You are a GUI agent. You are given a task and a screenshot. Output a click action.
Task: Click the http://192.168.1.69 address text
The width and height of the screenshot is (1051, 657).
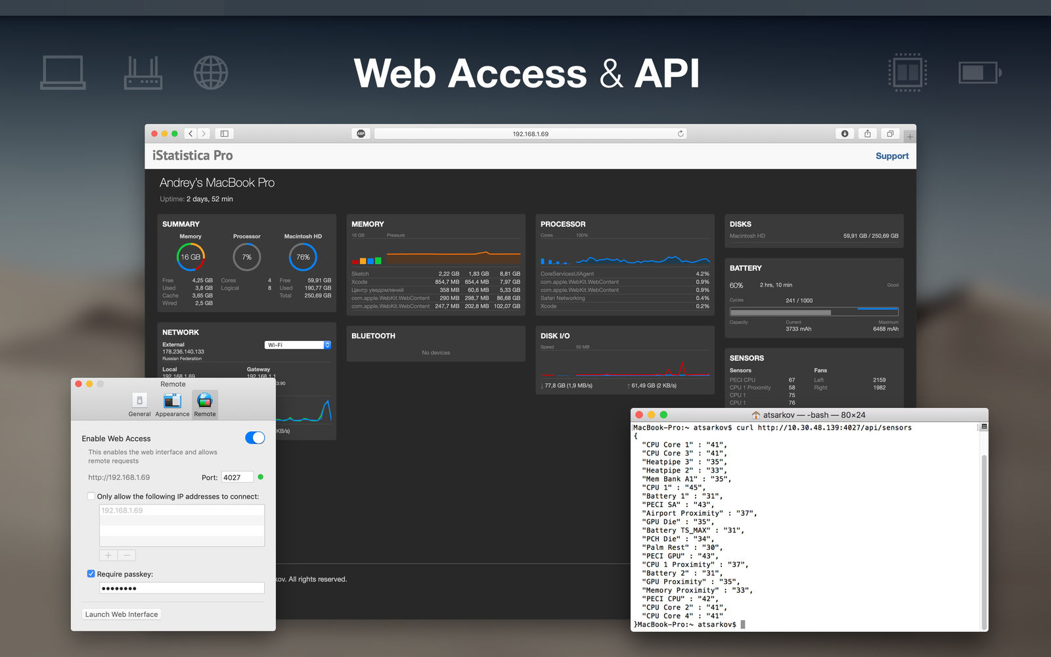click(x=119, y=478)
